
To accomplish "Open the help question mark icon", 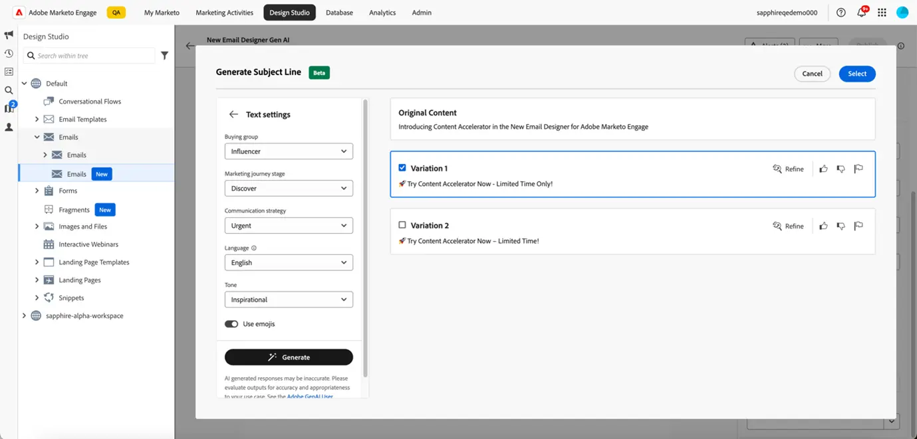I will click(841, 13).
